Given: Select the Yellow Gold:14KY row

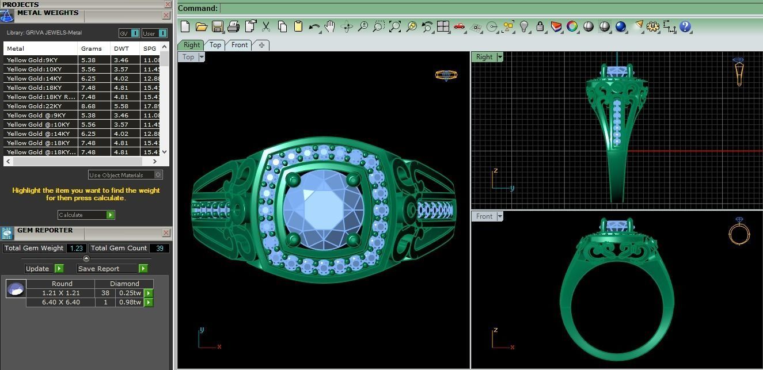Looking at the screenshot, I should click(81, 78).
